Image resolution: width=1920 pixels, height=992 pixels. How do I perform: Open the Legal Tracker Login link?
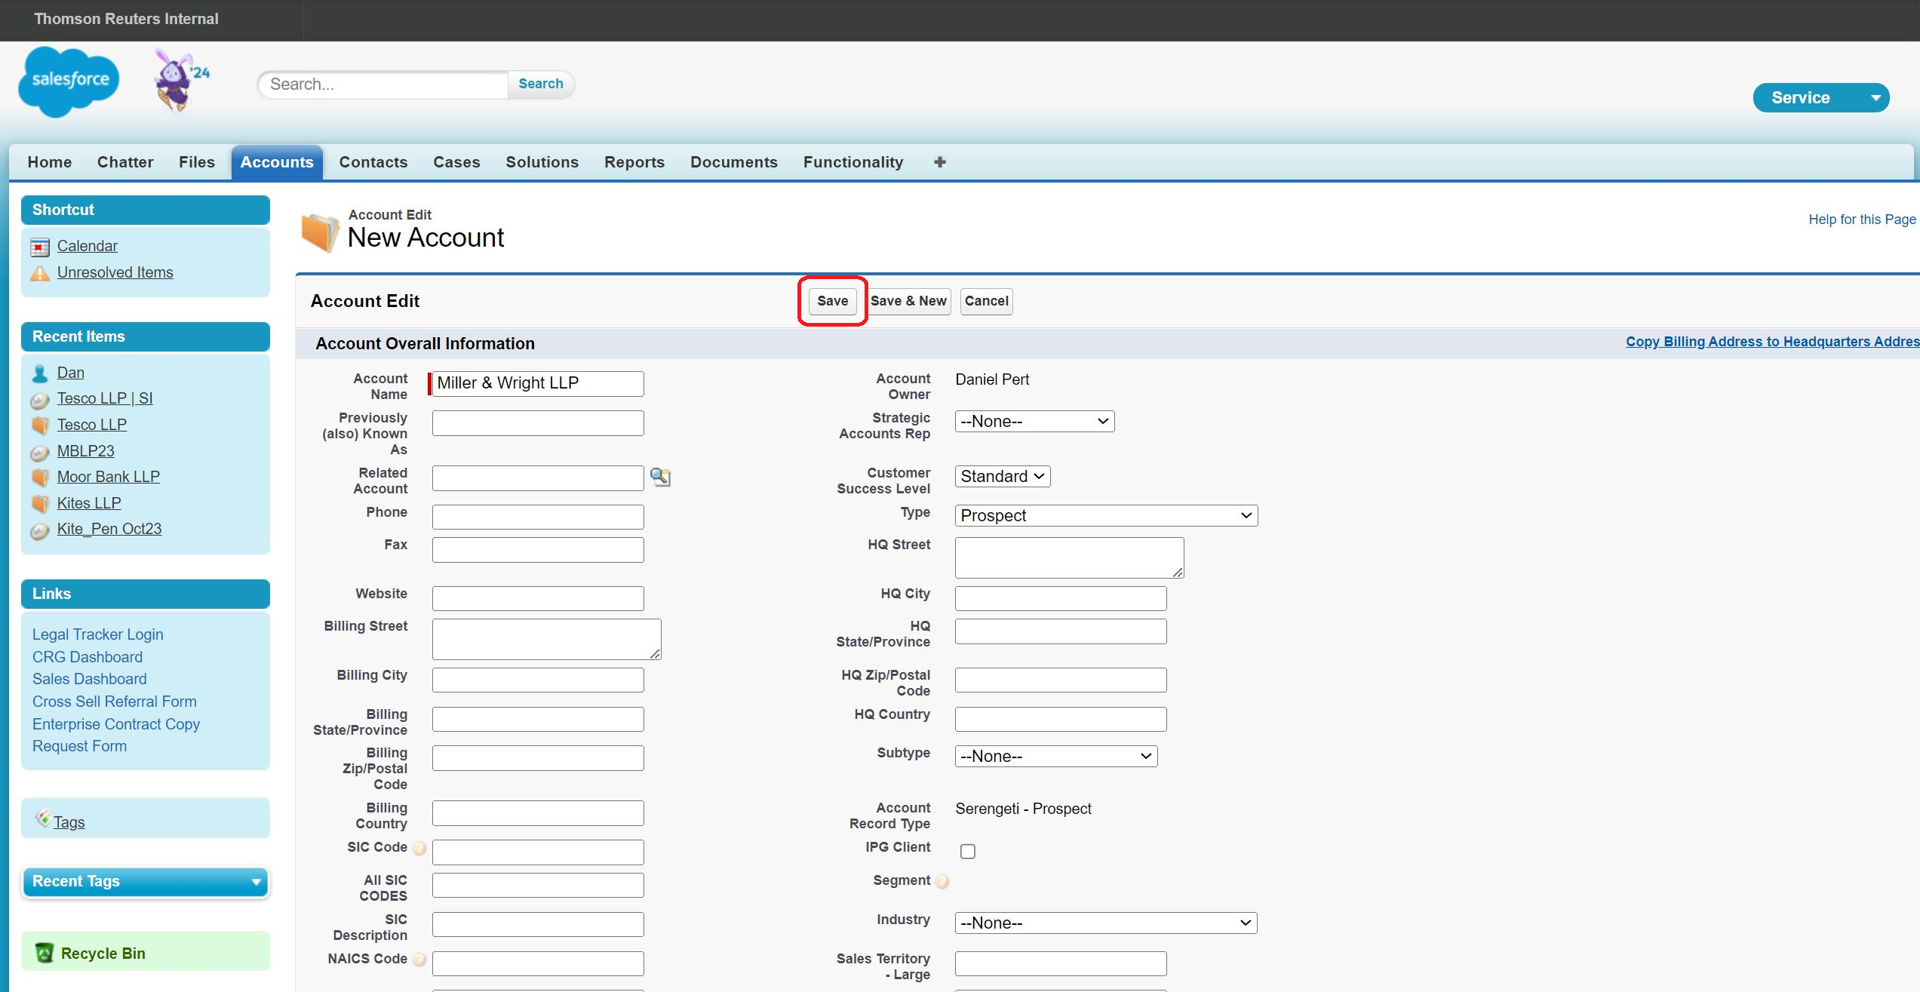tap(98, 634)
